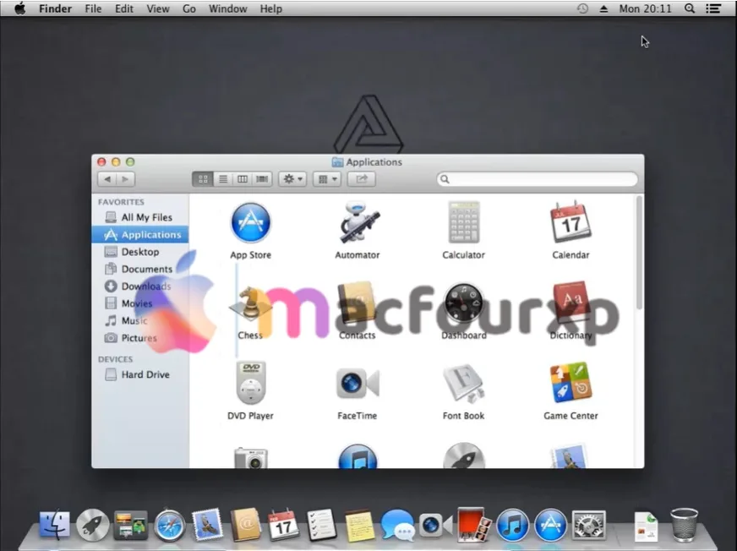Click the vertical scrollbar in Applications window
Image resolution: width=737 pixels, height=551 pixels.
pyautogui.click(x=639, y=253)
